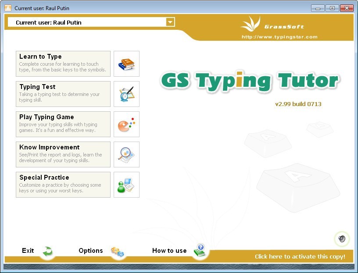This screenshot has width=358, height=273.
Task: Start the Typing Test panel
Action: click(x=63, y=94)
